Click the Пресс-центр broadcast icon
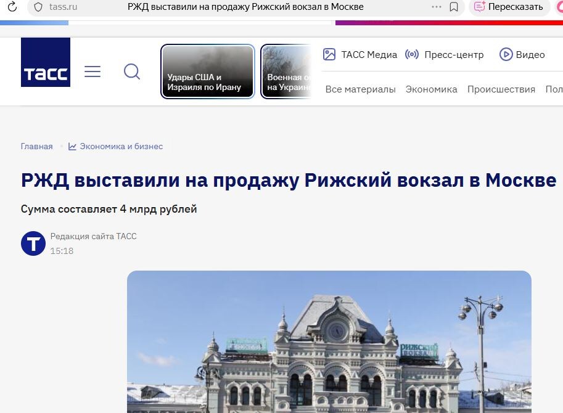Screen dimensions: 563x413 point(412,54)
